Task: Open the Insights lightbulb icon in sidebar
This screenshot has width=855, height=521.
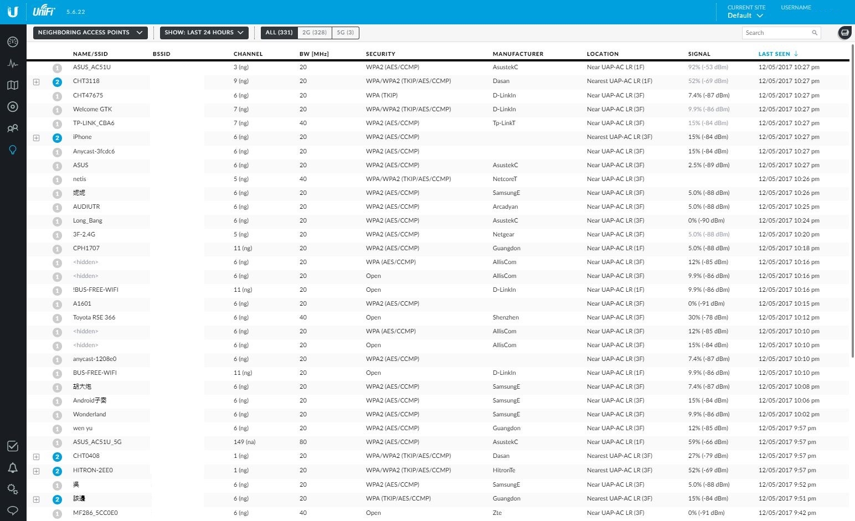Action: (13, 150)
